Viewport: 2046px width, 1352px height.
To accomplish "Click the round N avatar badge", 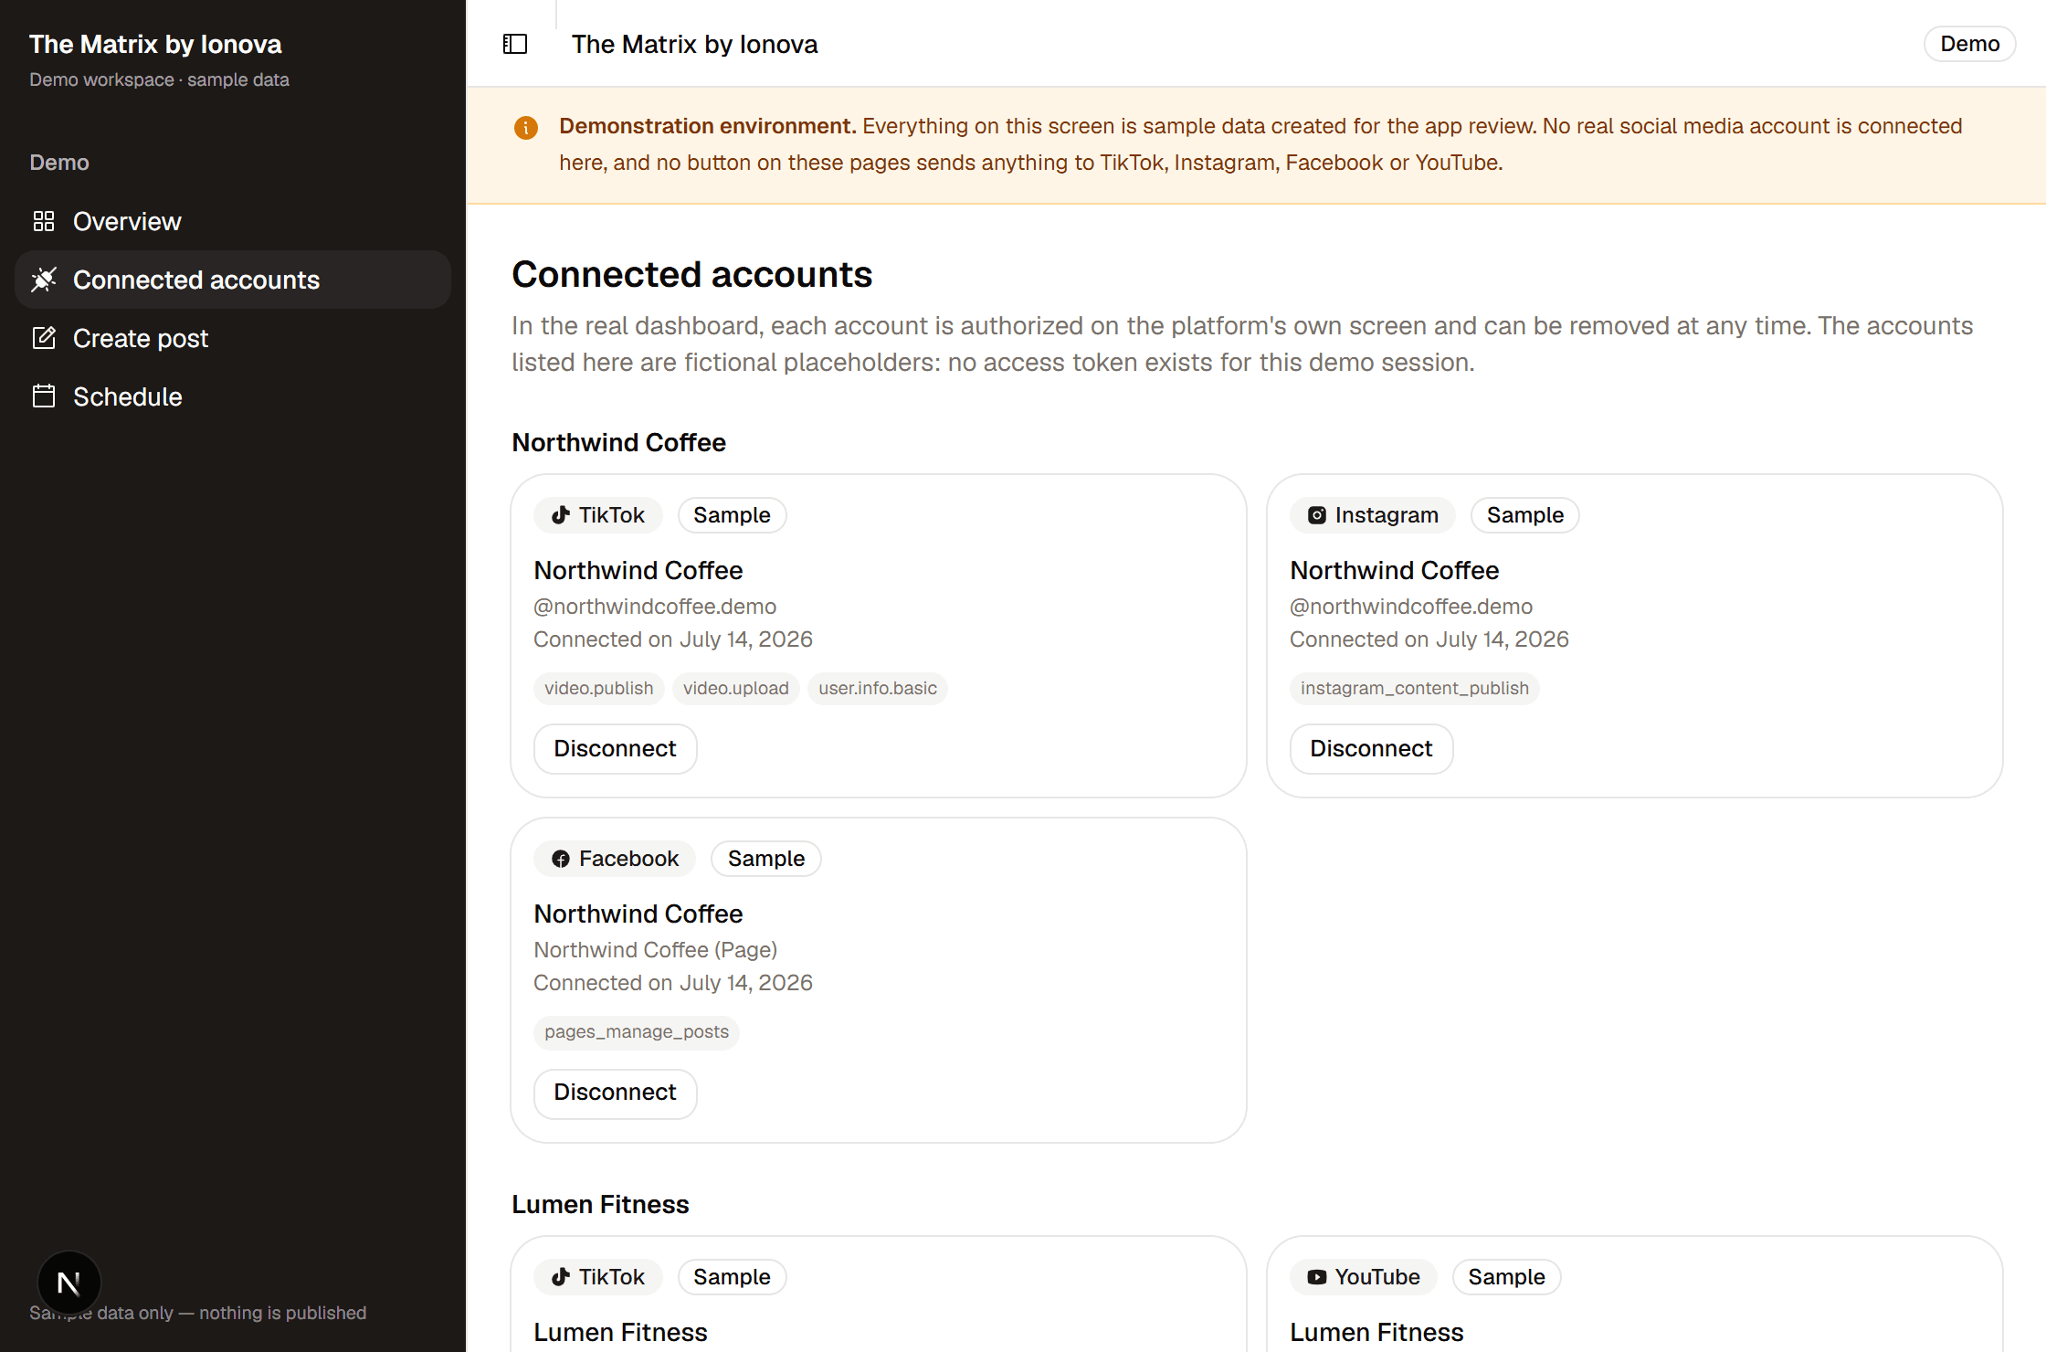I will (69, 1283).
